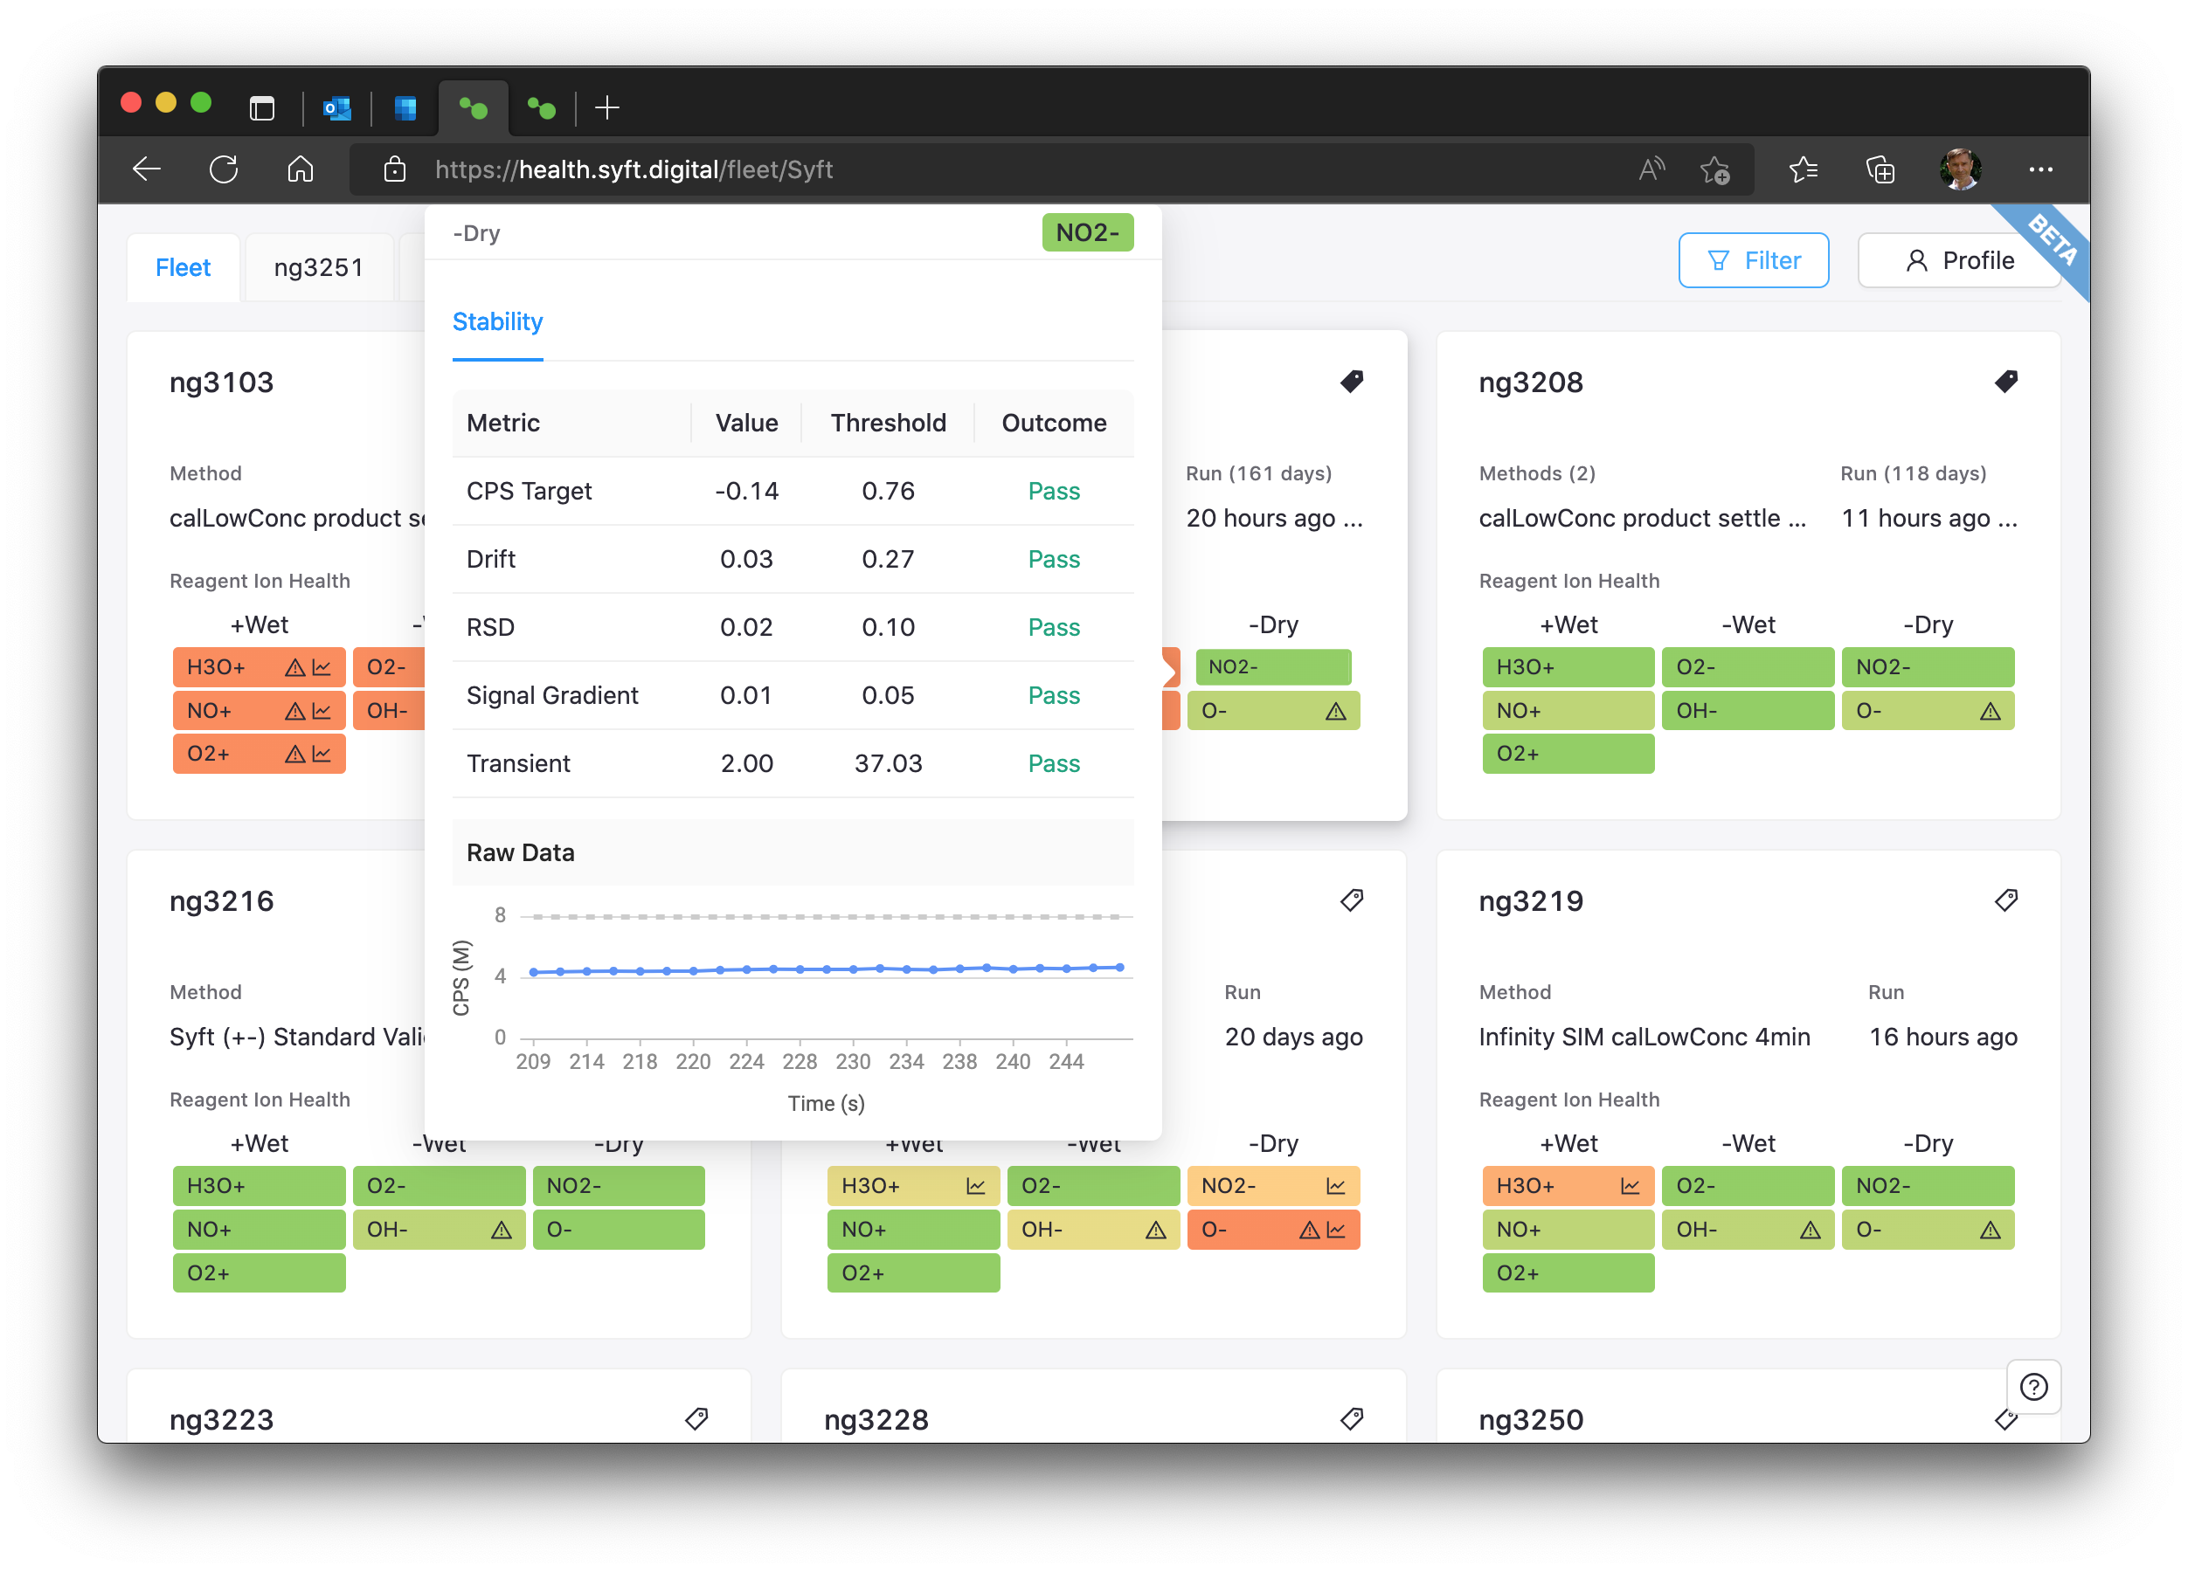
Task: Open the browser profile avatar
Action: point(1959,169)
